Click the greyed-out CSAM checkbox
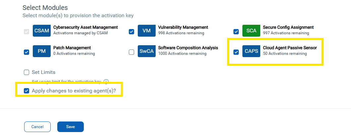Screen dimensions: 351x137 26,32
